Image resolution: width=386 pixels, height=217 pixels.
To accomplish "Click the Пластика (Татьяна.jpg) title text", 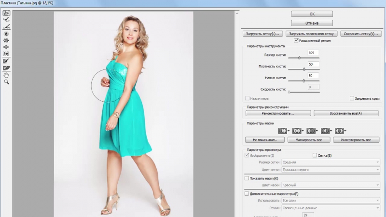I will click(x=27, y=3).
